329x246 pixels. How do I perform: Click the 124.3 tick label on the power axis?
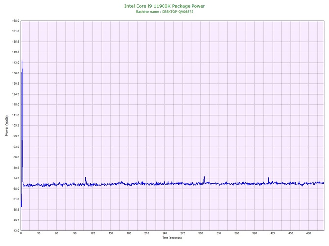tap(15, 94)
